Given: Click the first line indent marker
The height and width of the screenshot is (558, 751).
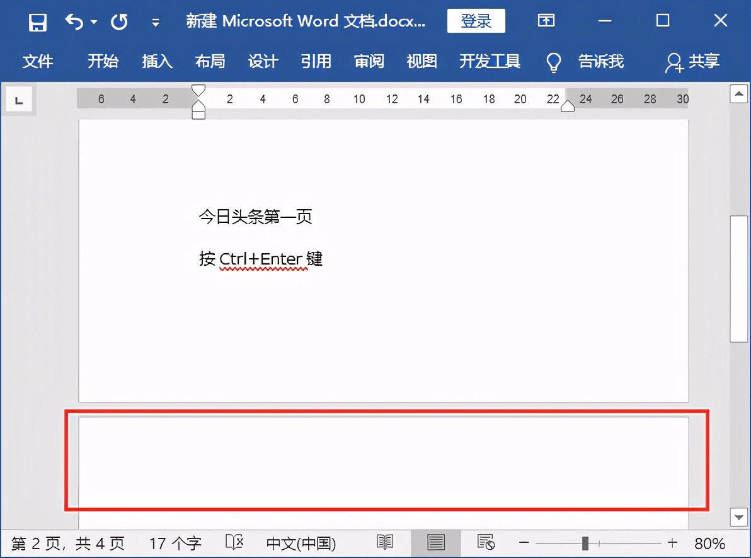Looking at the screenshot, I should 198,90.
